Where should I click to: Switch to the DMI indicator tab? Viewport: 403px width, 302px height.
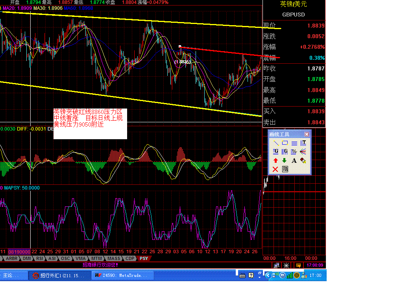[x=27, y=258]
